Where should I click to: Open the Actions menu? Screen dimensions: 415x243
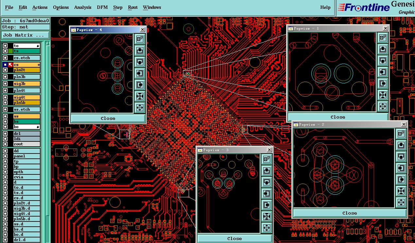[40, 7]
